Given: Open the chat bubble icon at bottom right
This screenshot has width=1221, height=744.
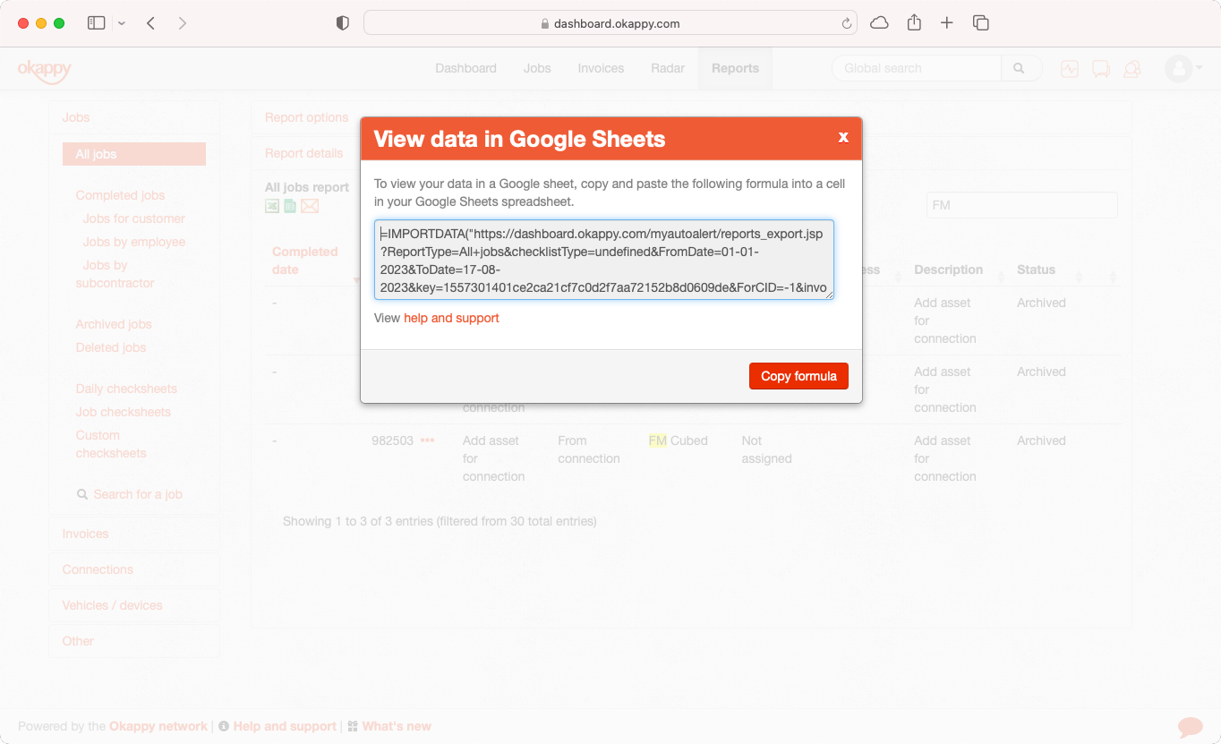Looking at the screenshot, I should [x=1190, y=726].
